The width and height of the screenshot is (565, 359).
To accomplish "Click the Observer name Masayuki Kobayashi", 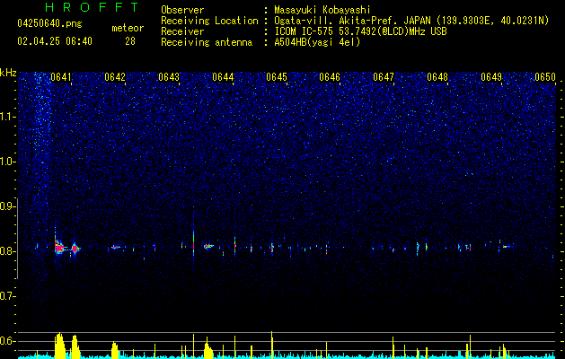I will tap(322, 10).
